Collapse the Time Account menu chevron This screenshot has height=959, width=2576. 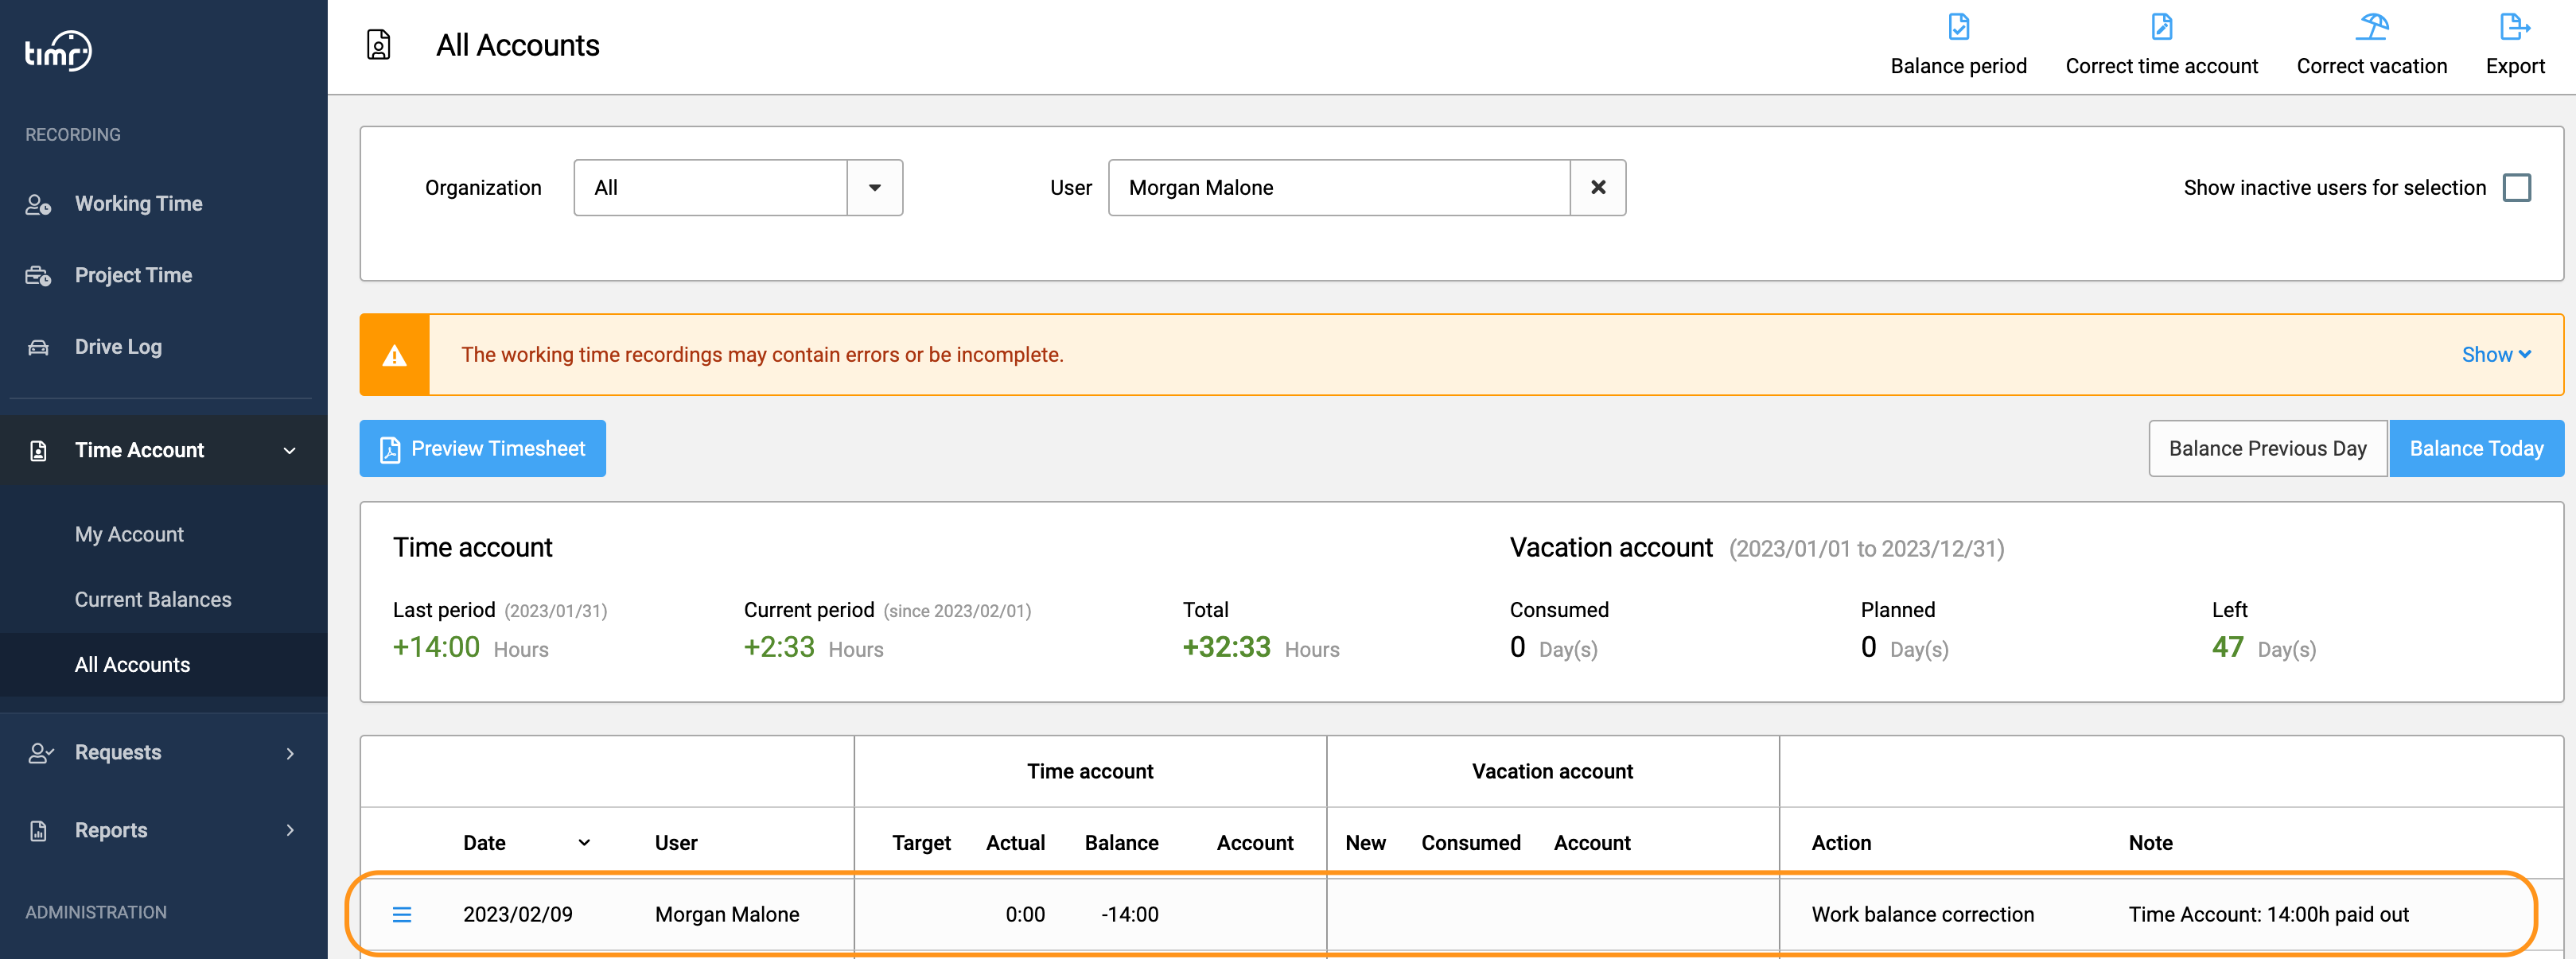coord(290,451)
